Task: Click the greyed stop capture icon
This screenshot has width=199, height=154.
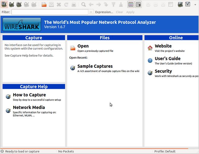Action: (x=26, y=4)
